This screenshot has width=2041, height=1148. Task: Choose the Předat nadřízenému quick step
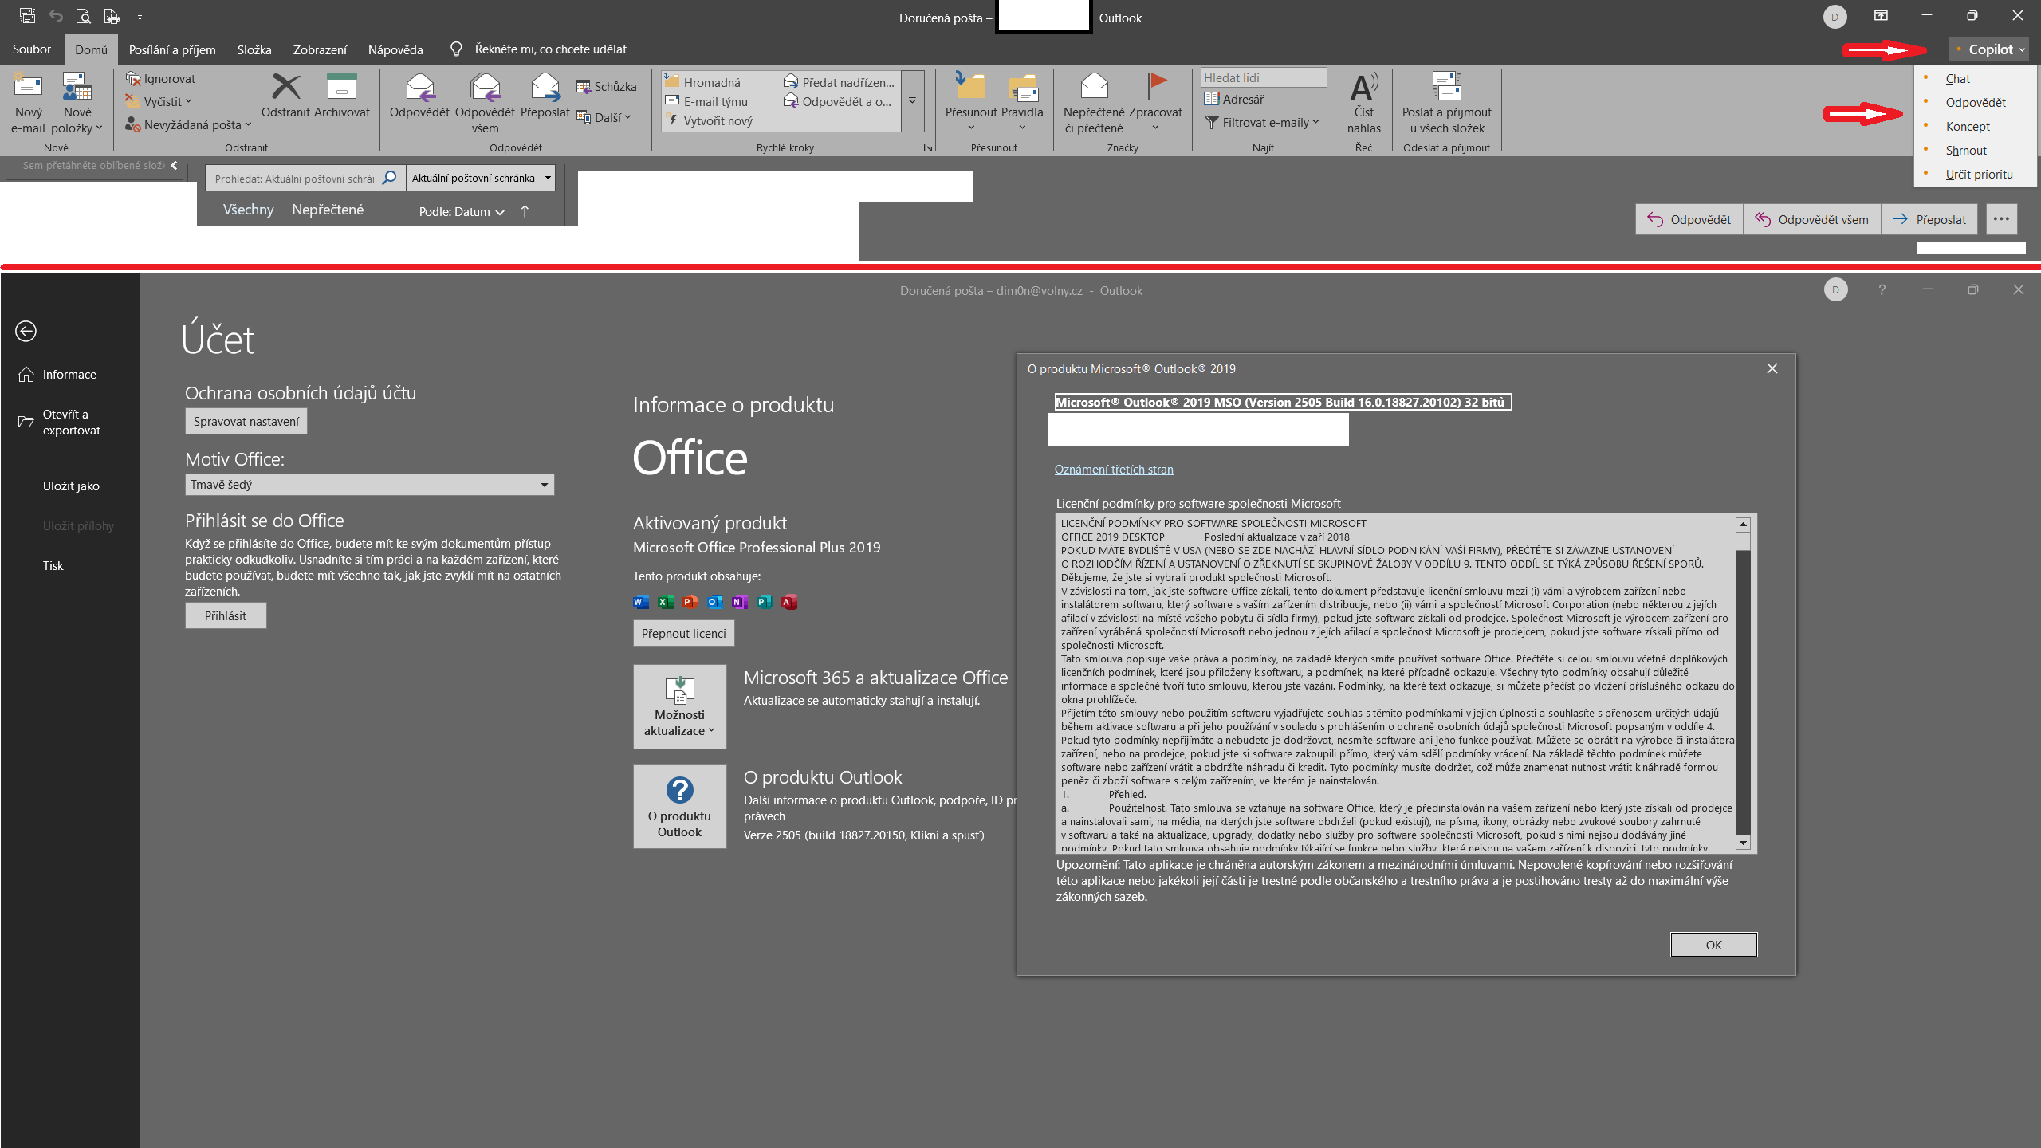click(x=839, y=82)
